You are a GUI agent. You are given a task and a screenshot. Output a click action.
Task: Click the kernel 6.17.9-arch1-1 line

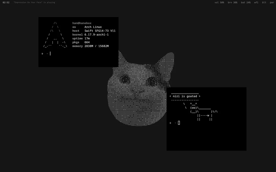point(90,35)
